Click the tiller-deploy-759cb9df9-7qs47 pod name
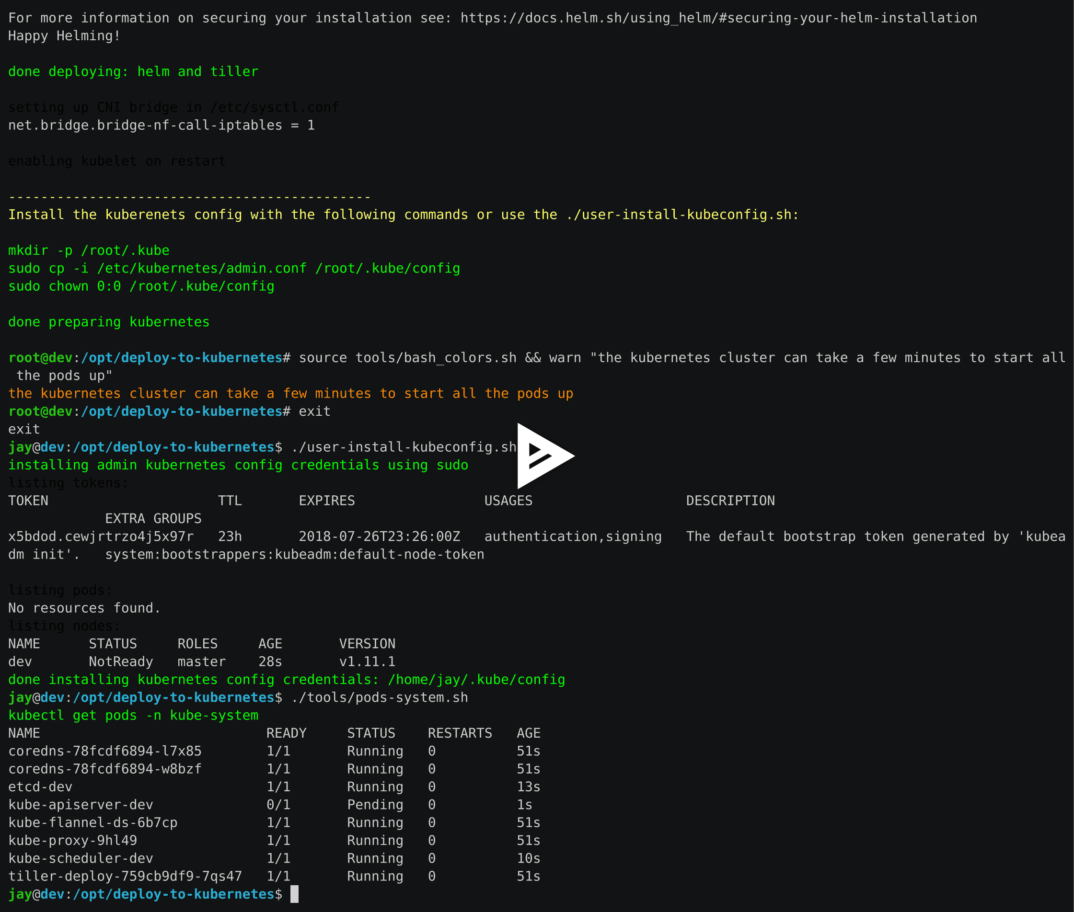1074x912 pixels. point(125,877)
